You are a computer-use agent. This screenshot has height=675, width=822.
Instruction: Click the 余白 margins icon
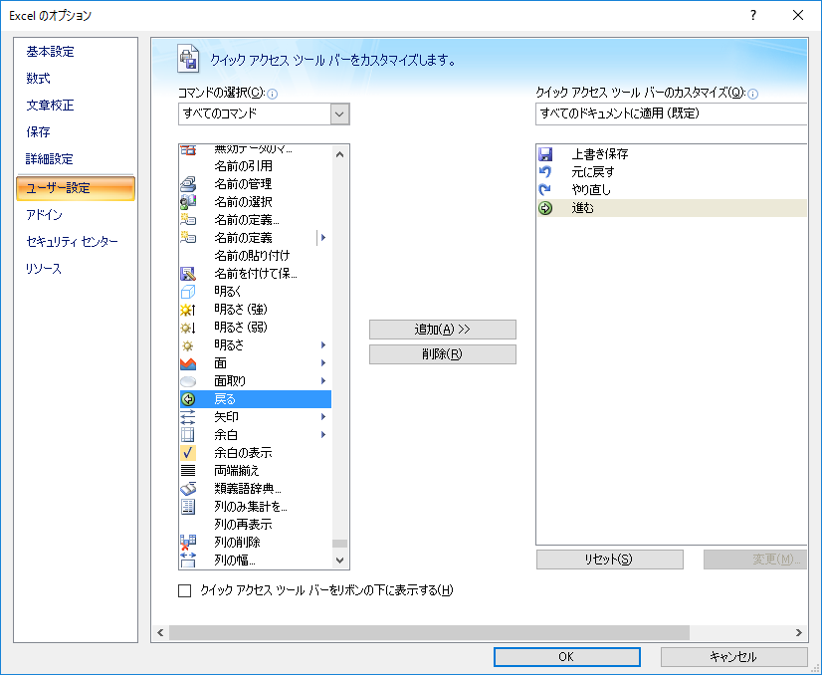[x=188, y=435]
